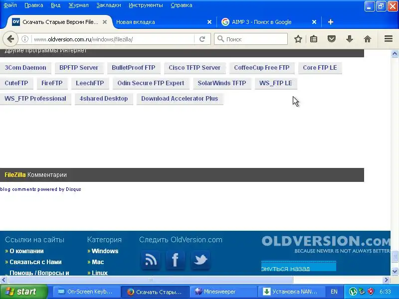
Task: Save page to Pocket icon
Action: point(331,39)
